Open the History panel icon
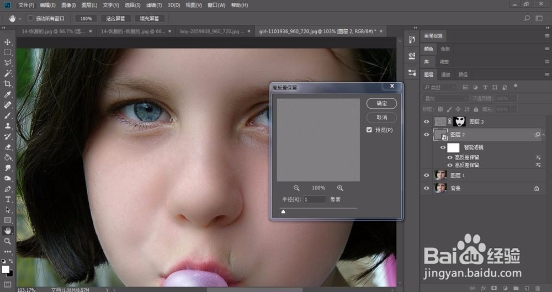Image resolution: width=552 pixels, height=292 pixels. click(x=412, y=39)
